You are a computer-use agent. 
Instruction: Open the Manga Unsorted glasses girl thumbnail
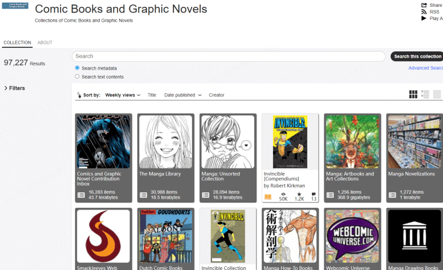pyautogui.click(x=228, y=142)
